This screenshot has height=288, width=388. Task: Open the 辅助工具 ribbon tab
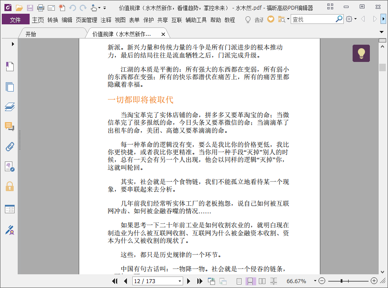tap(196, 20)
